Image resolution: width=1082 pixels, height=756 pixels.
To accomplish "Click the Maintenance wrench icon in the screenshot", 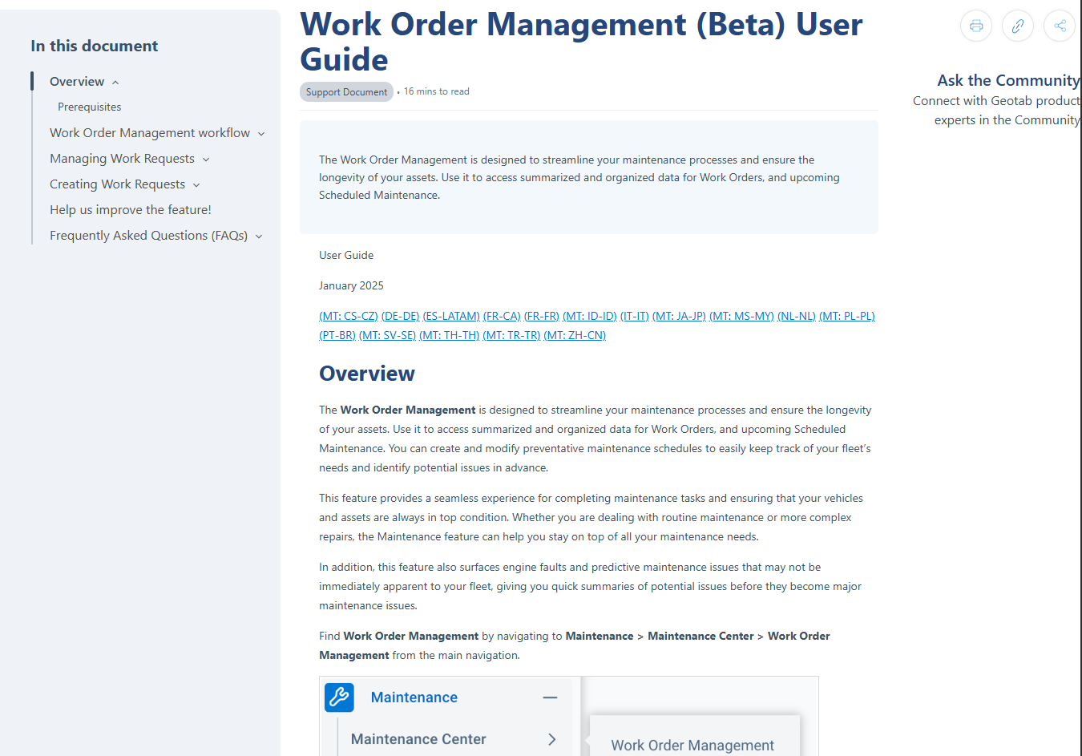I will [338, 697].
